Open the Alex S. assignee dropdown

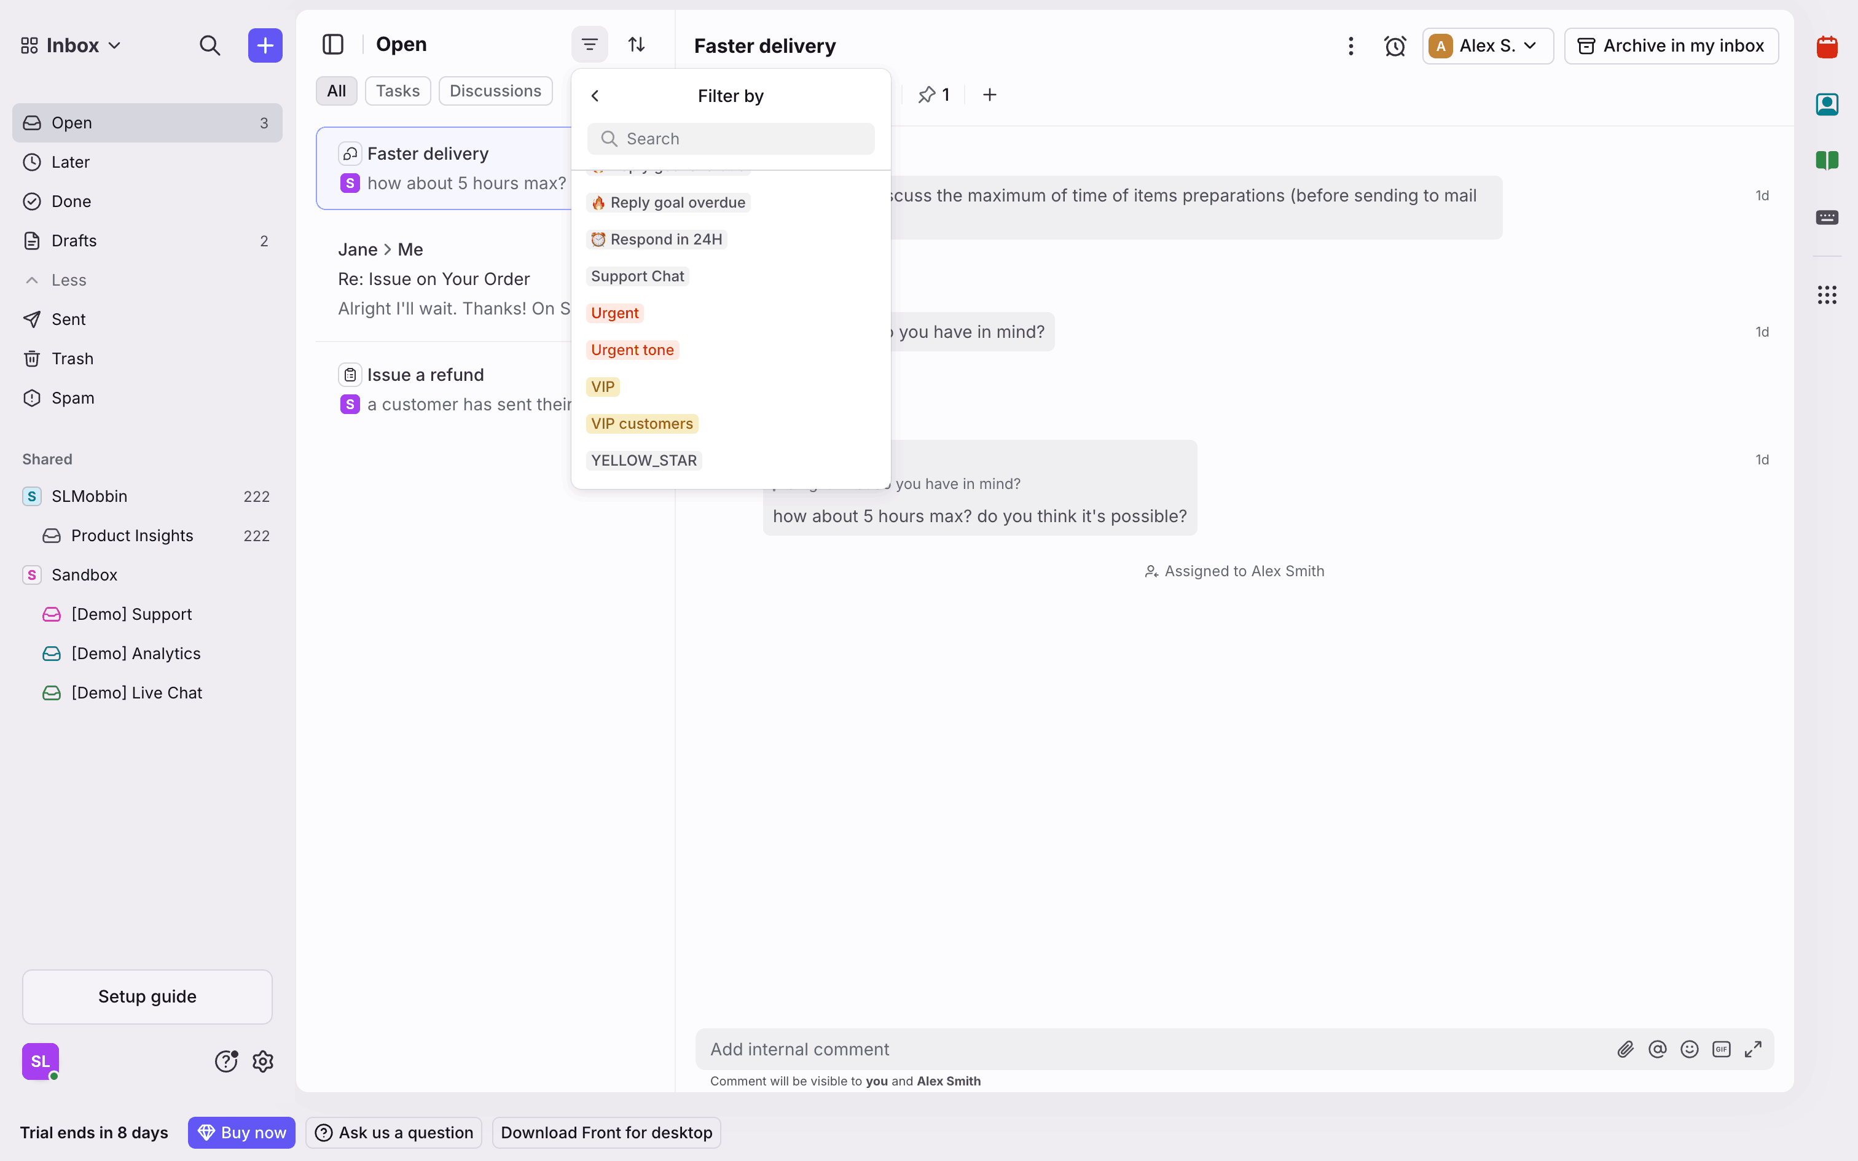pyautogui.click(x=1486, y=46)
